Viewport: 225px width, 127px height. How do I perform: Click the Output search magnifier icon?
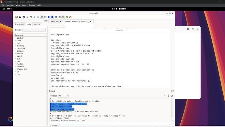(x=165, y=95)
